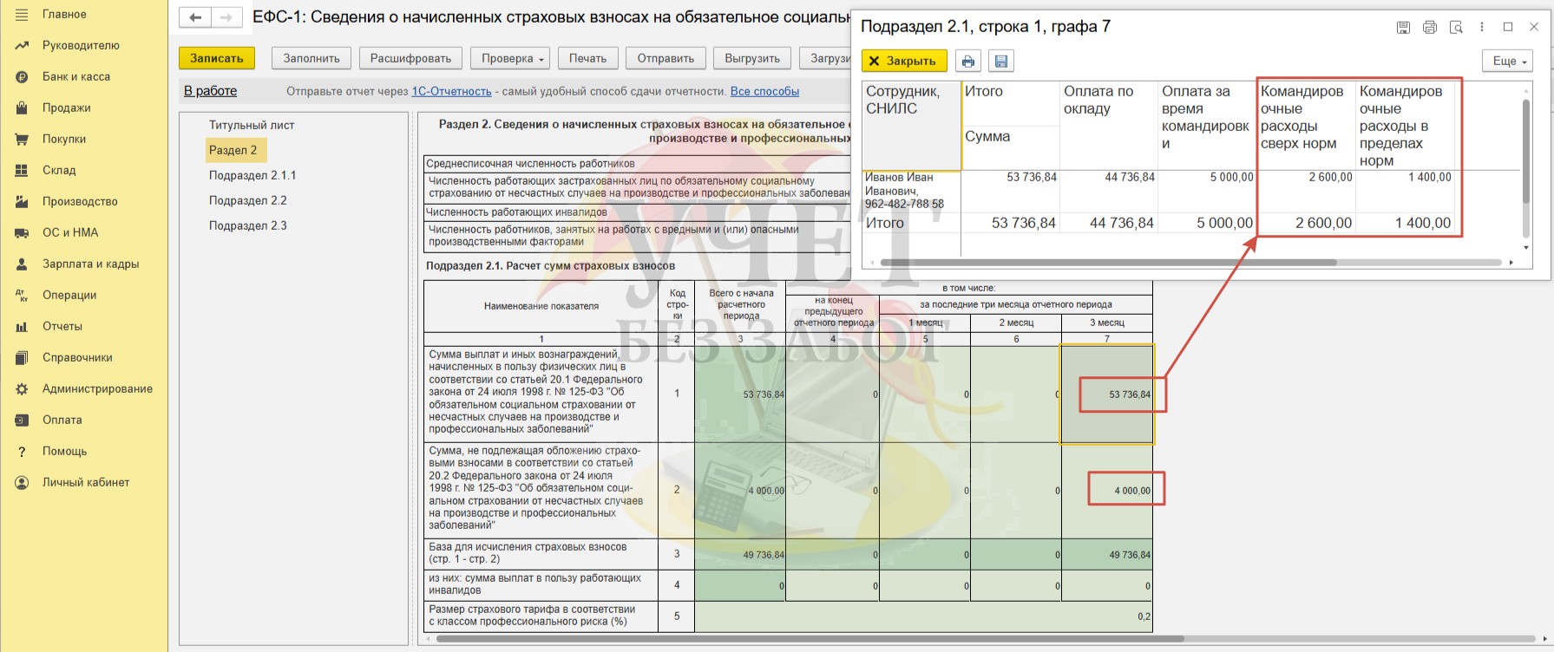Click the Зарплата и кадры person icon
Viewport: 1554px width, 652px height.
pyautogui.click(x=22, y=264)
